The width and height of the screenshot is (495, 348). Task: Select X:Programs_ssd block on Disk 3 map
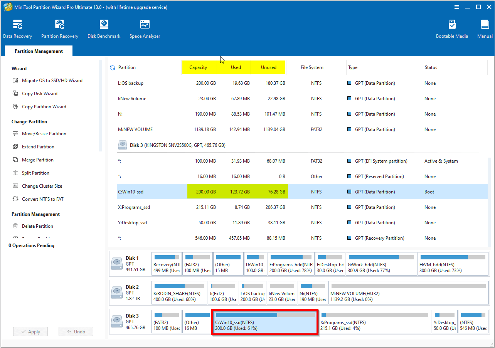tap(374, 322)
